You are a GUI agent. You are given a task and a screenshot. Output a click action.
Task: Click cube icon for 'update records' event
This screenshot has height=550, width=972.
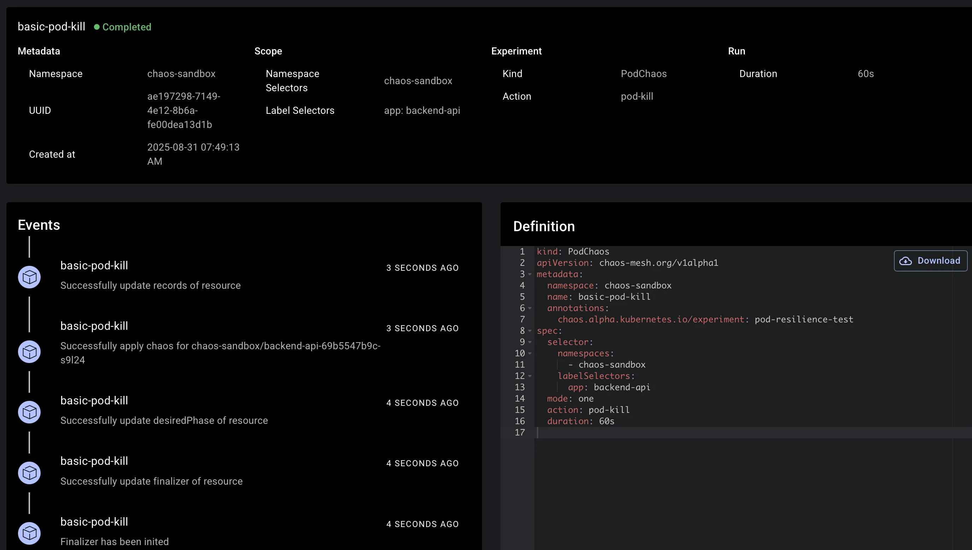29,277
